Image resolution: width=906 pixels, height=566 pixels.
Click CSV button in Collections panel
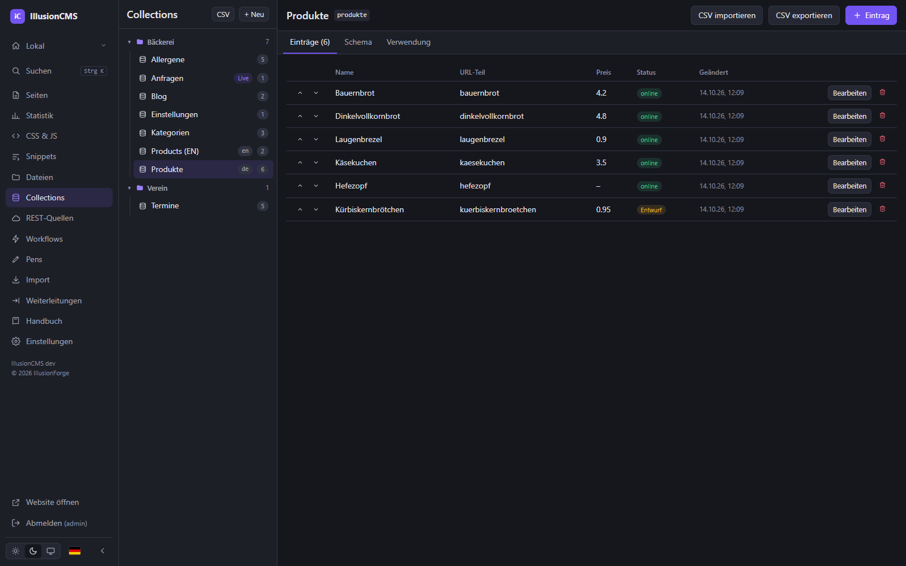click(x=223, y=14)
